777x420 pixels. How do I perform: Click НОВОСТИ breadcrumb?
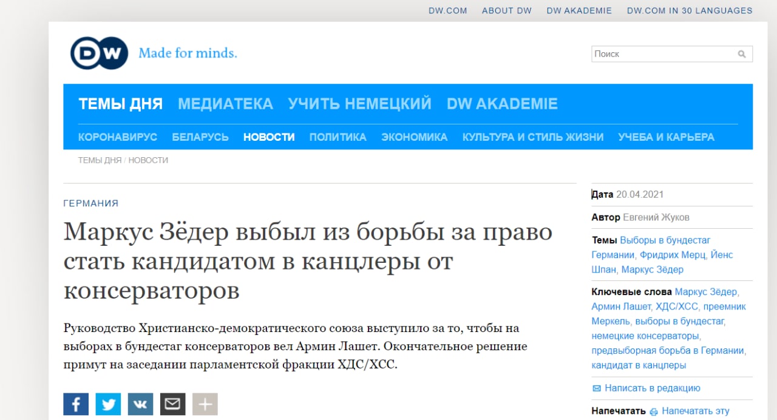(x=148, y=160)
